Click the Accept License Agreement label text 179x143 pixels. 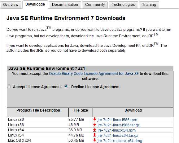point(37,87)
